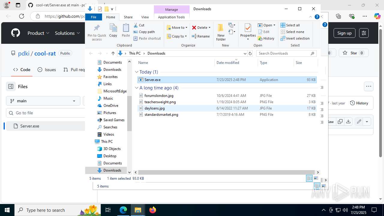Open the Delete dropdown arrow
Image resolution: width=384 pixels, height=216 pixels.
tap(209, 28)
